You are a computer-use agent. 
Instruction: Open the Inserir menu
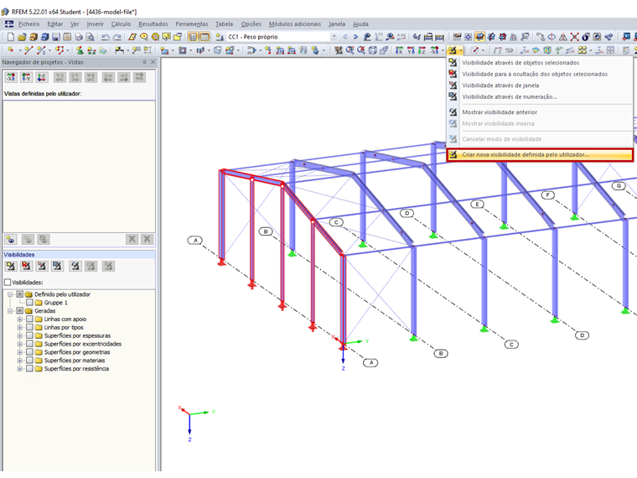coord(95,24)
